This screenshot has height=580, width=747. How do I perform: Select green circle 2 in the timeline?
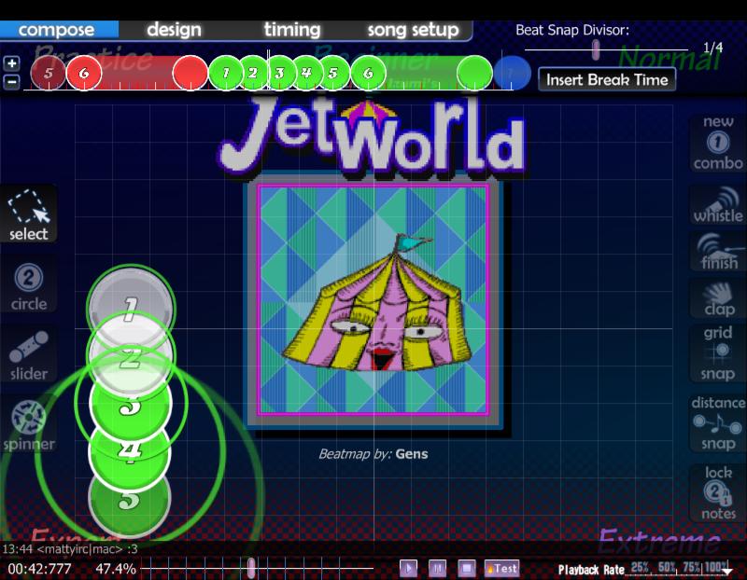click(253, 73)
